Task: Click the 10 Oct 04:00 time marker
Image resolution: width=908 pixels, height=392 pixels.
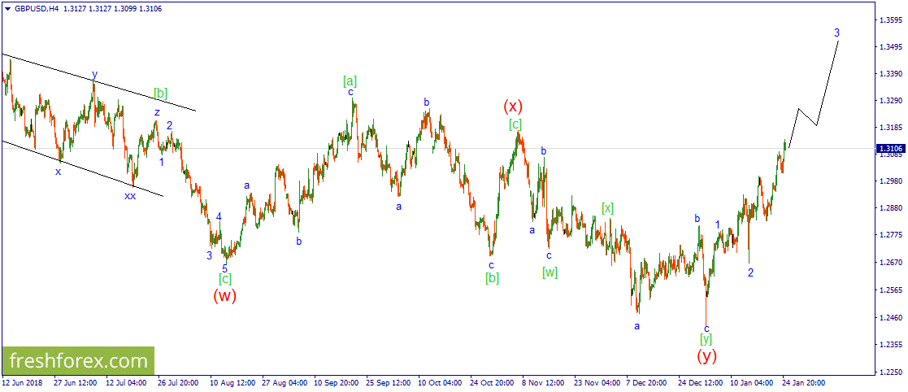Action: click(x=440, y=383)
